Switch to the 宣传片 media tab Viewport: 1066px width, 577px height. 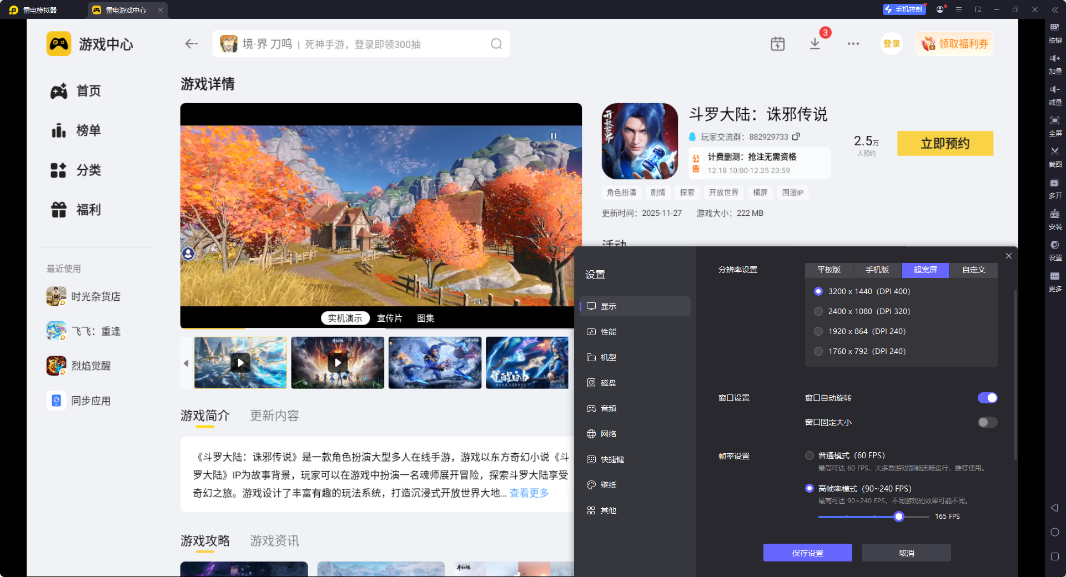[389, 318]
